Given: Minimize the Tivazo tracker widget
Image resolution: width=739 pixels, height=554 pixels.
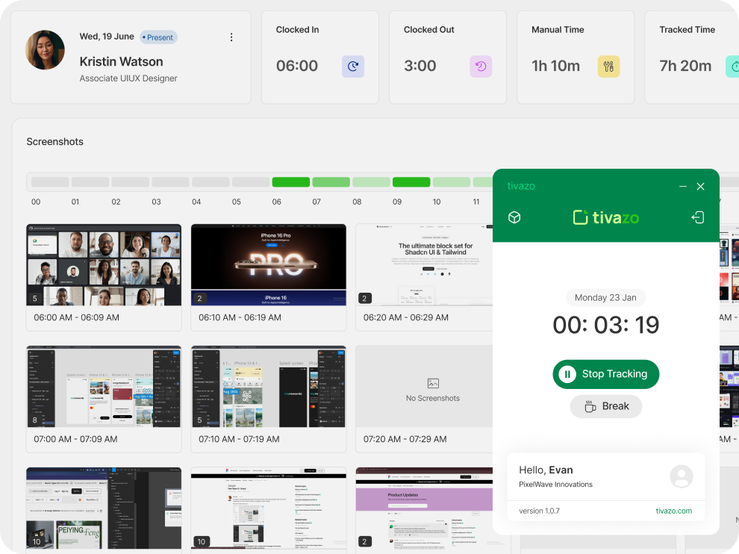Looking at the screenshot, I should point(682,187).
